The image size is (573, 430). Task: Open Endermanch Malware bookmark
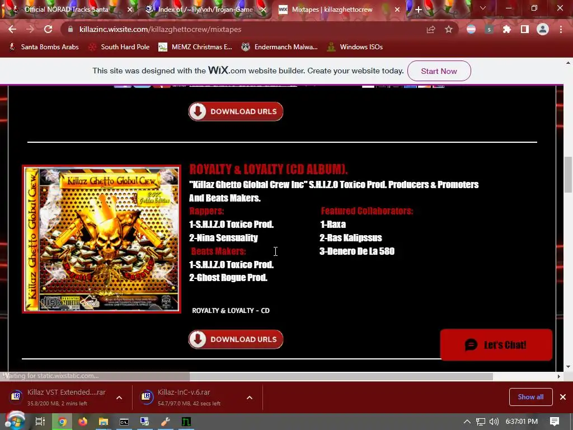click(x=279, y=47)
